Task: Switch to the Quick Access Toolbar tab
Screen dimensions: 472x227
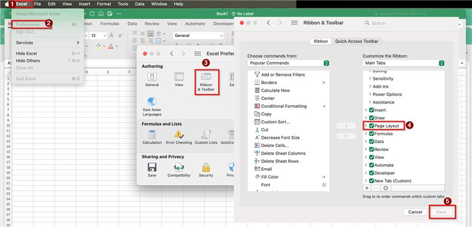Action: tap(357, 41)
